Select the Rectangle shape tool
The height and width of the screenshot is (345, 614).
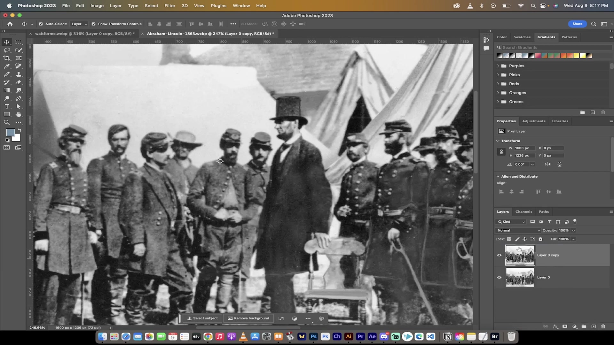pyautogui.click(x=6, y=114)
